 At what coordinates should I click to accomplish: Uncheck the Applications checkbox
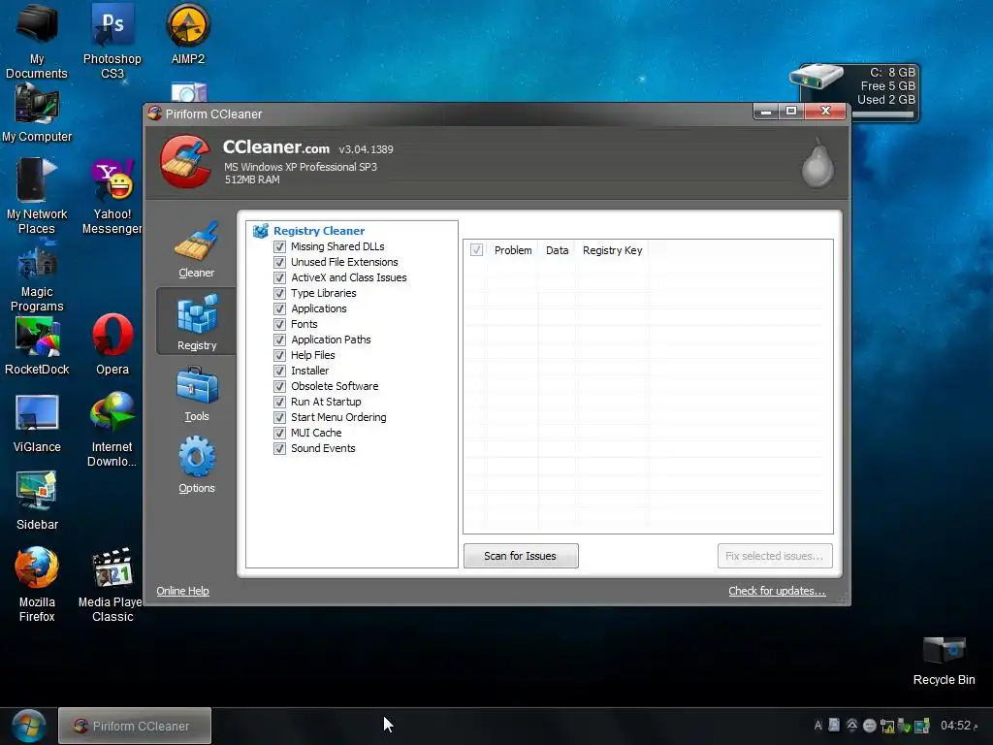[279, 308]
